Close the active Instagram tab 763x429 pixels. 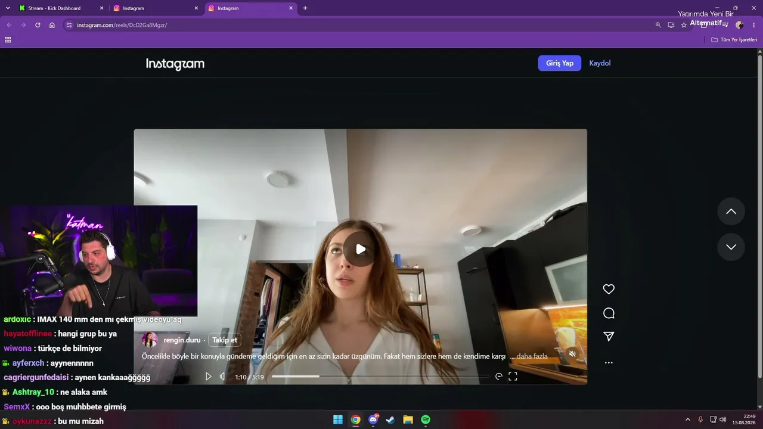(x=291, y=8)
